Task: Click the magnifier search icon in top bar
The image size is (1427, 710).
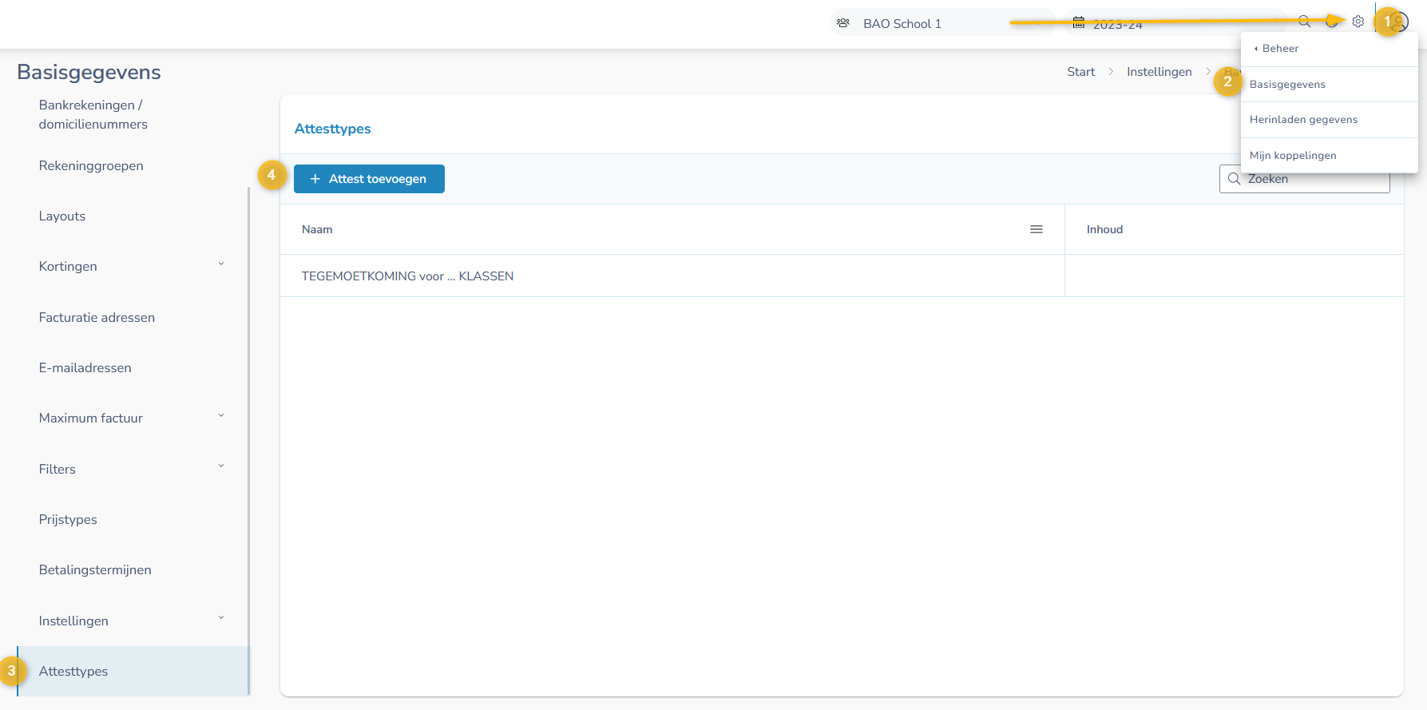Action: pyautogui.click(x=1304, y=22)
